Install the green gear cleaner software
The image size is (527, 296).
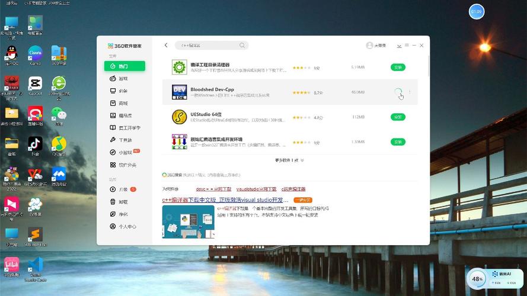tap(398, 67)
